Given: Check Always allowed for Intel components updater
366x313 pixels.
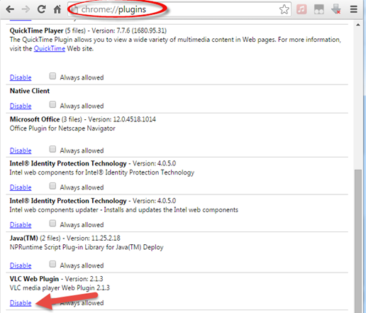Looking at the screenshot, I should (52, 224).
